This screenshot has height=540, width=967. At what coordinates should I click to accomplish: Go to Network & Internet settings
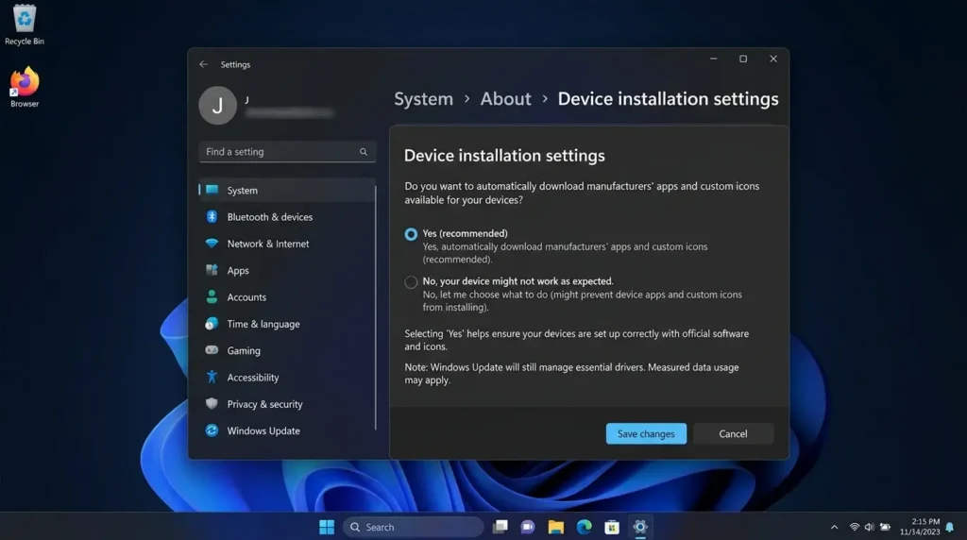287,244
